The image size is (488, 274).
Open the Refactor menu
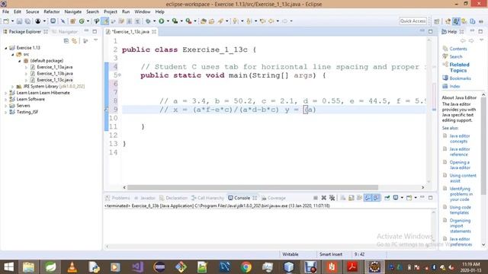pyautogui.click(x=52, y=12)
